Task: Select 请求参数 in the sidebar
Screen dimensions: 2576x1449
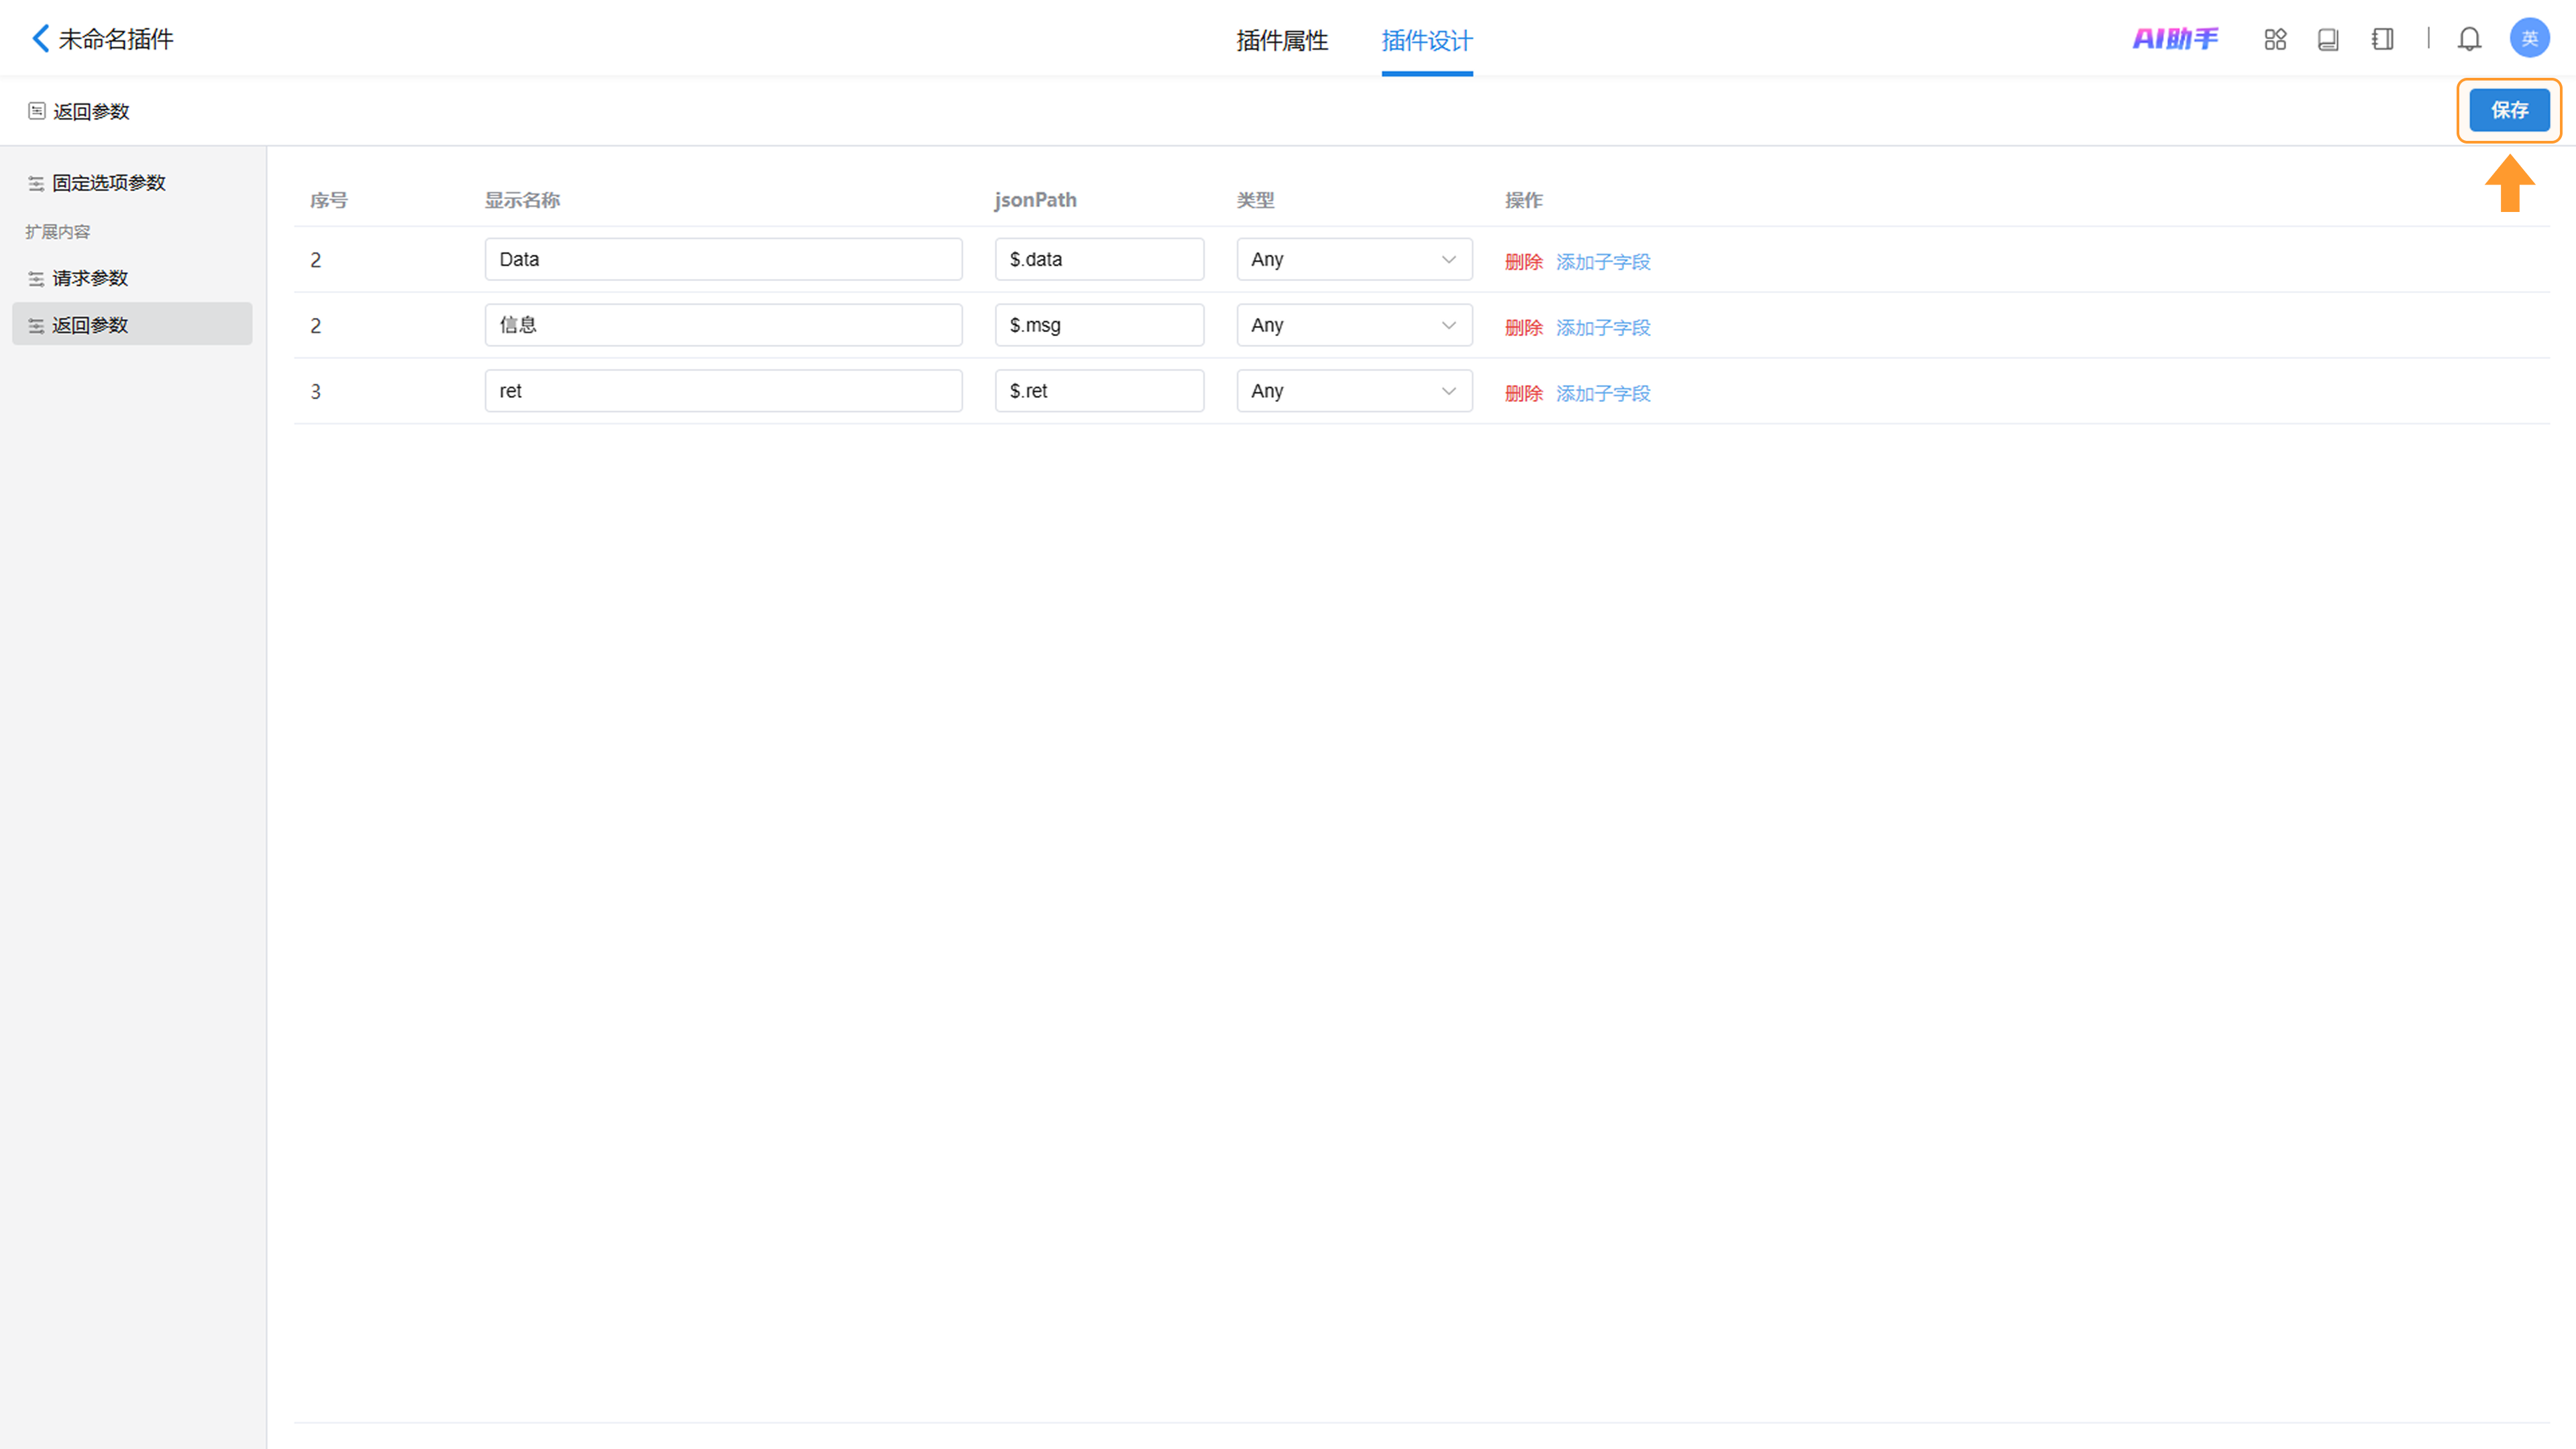Action: (x=90, y=278)
